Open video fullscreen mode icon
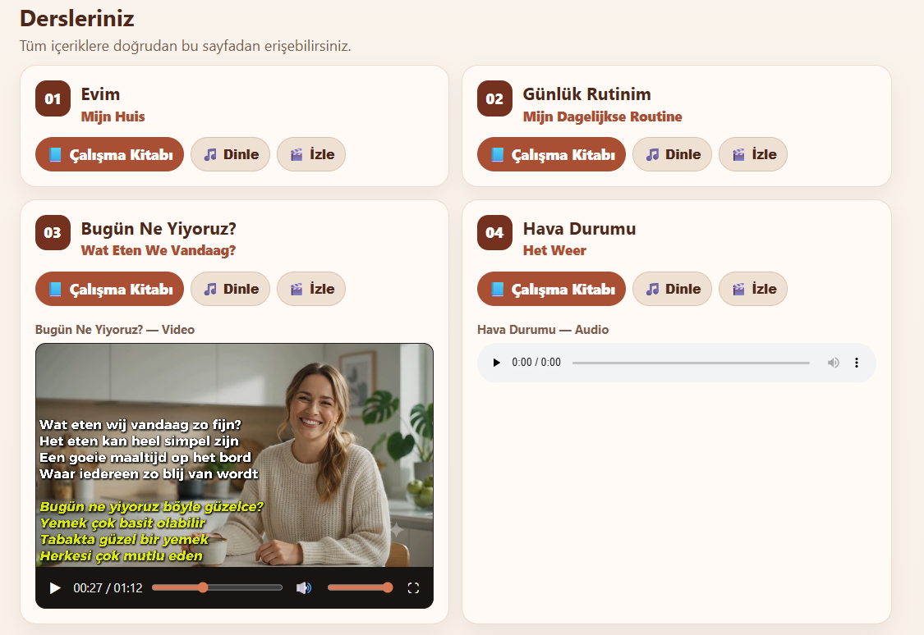924x635 pixels. pos(413,588)
